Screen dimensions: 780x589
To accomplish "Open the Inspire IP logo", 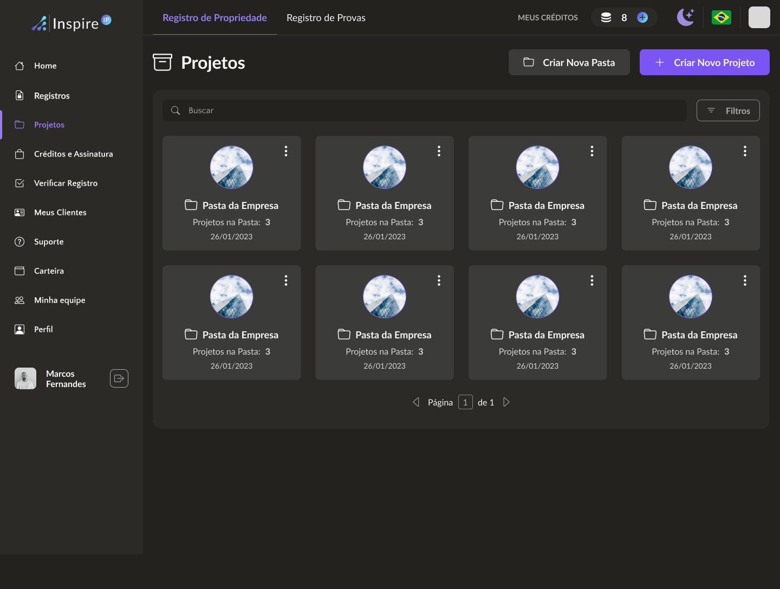I will [71, 23].
